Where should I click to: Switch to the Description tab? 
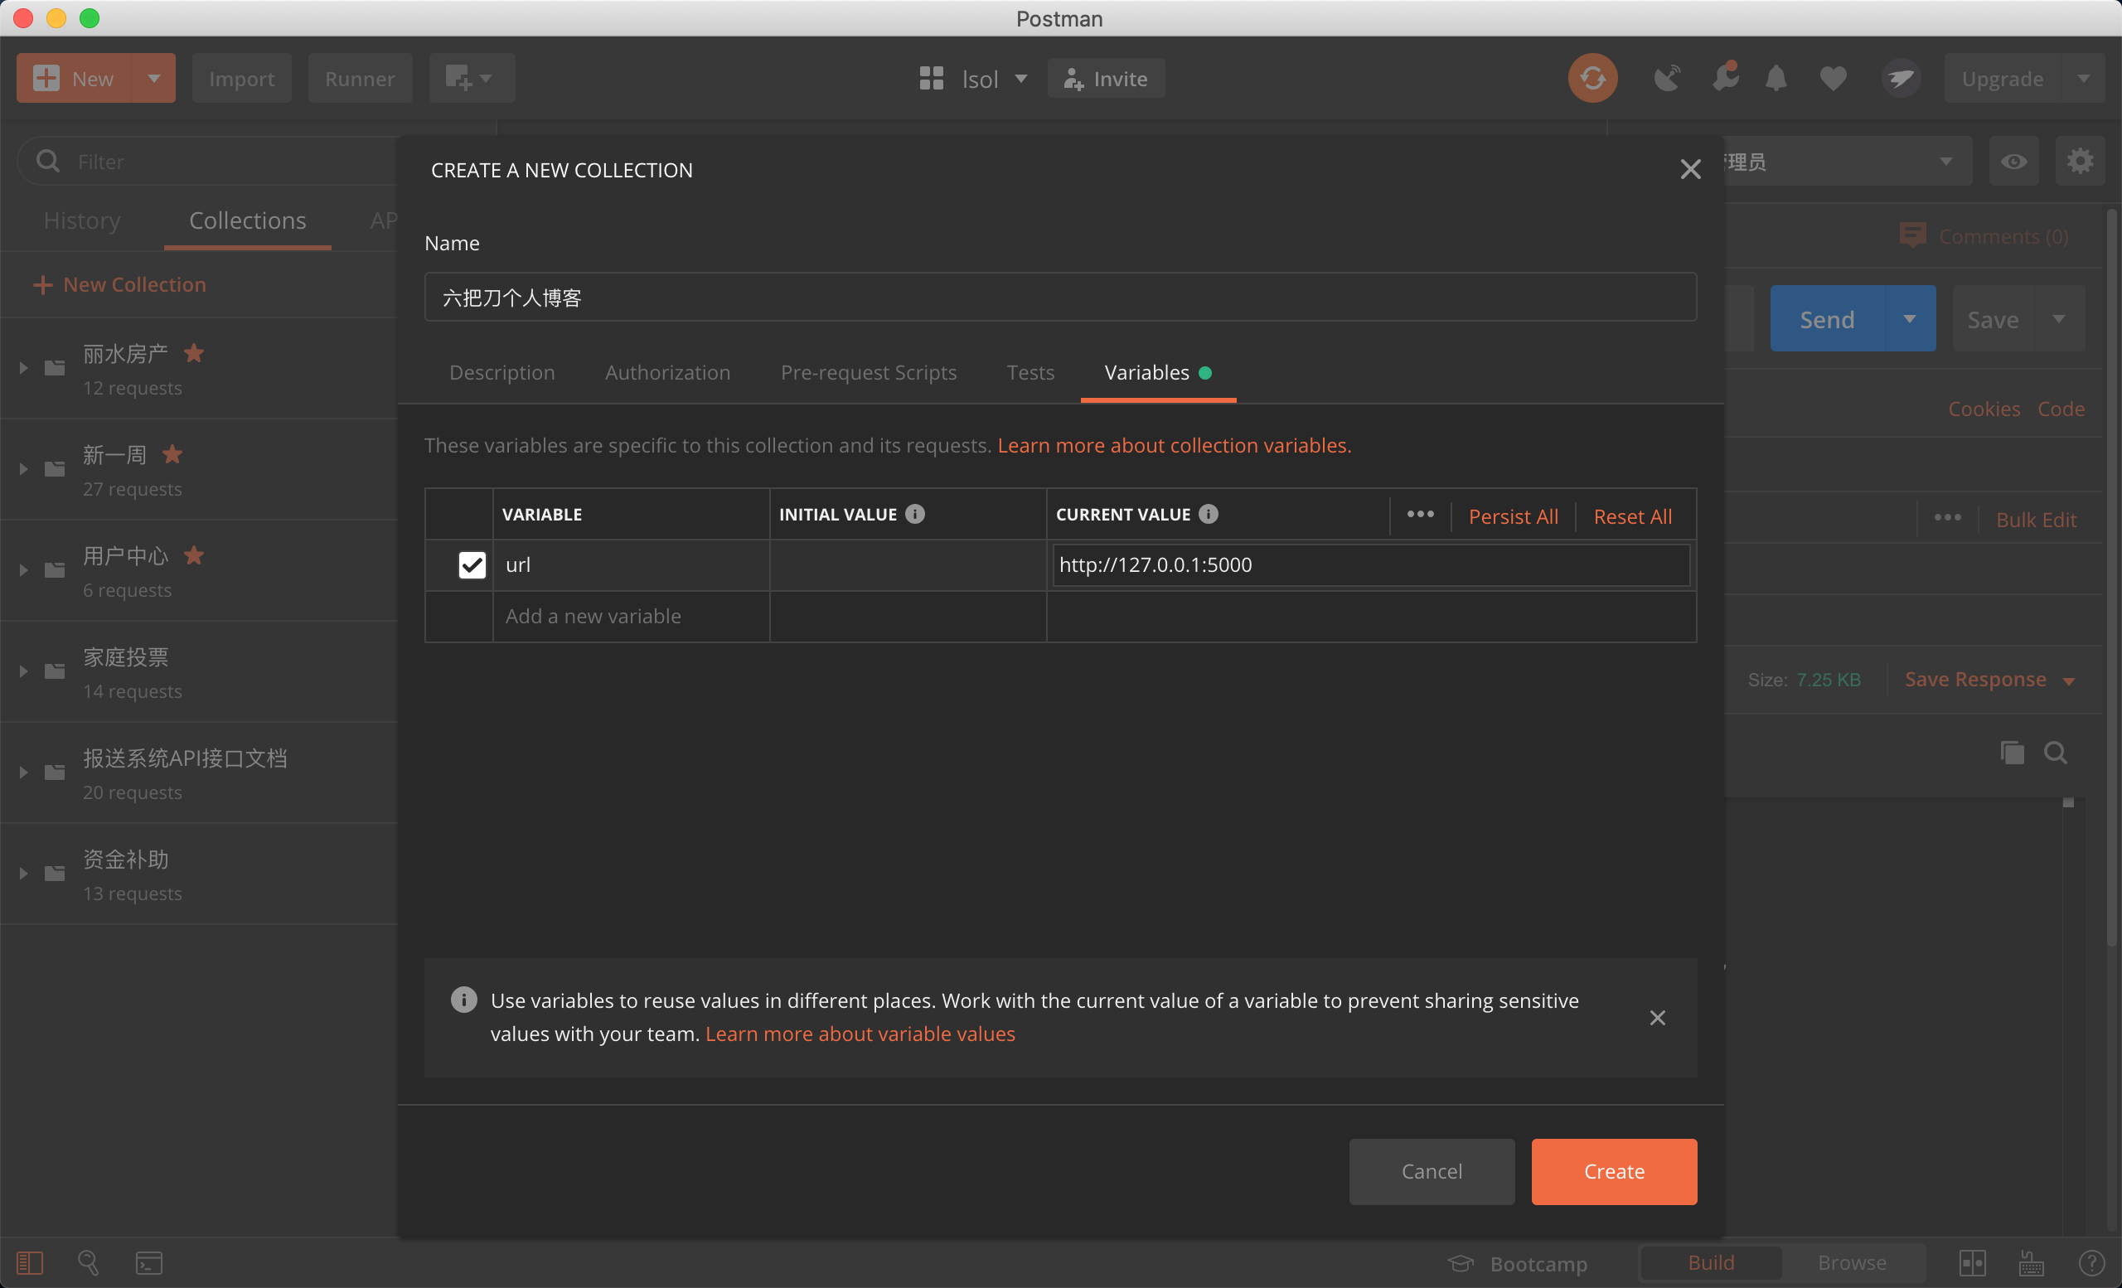(x=502, y=372)
